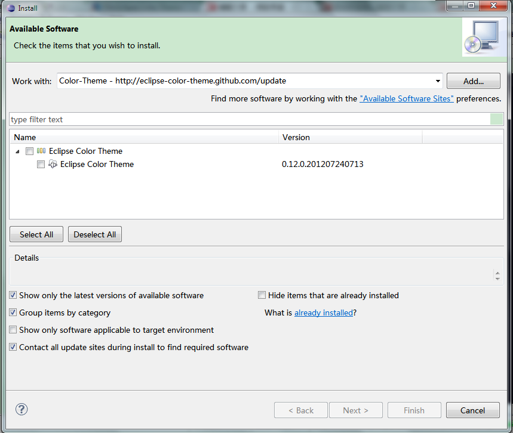The image size is (513, 433).
Task: Enable Hide items that are already installed
Action: (262, 295)
